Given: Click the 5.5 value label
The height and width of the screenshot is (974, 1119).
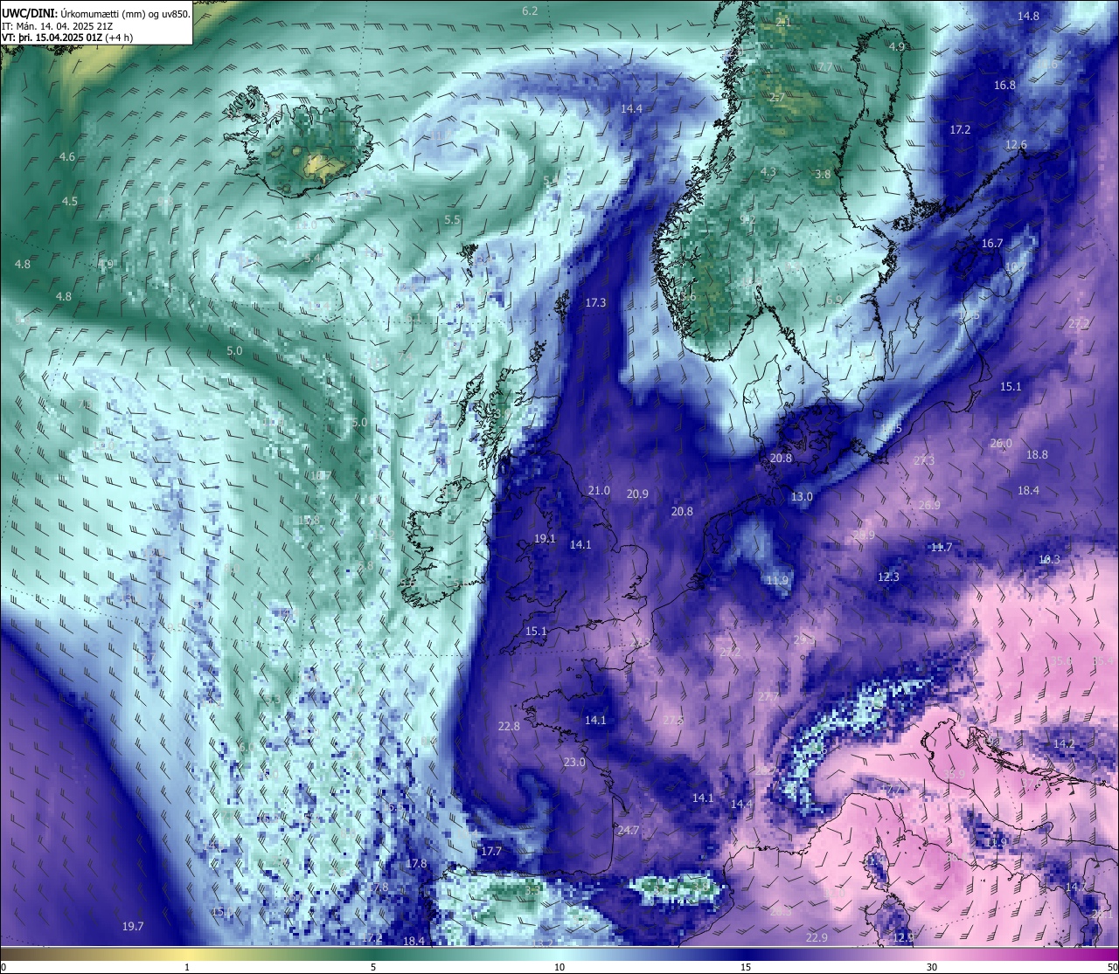Looking at the screenshot, I should click(x=452, y=220).
